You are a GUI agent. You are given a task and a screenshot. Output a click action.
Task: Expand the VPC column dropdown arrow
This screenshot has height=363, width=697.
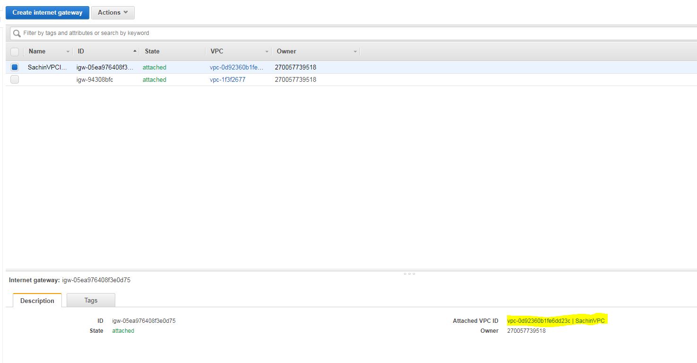(x=267, y=52)
